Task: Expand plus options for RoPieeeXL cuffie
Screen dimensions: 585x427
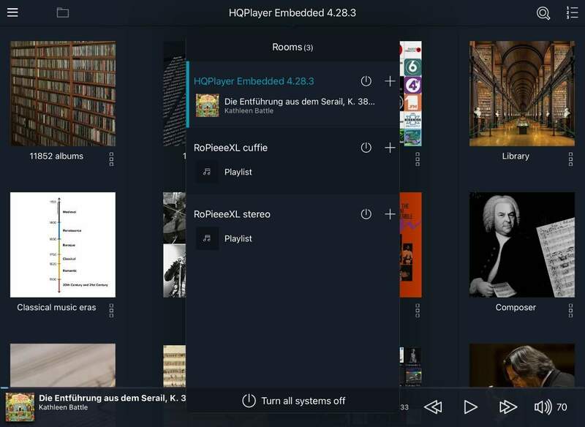Action: point(390,148)
